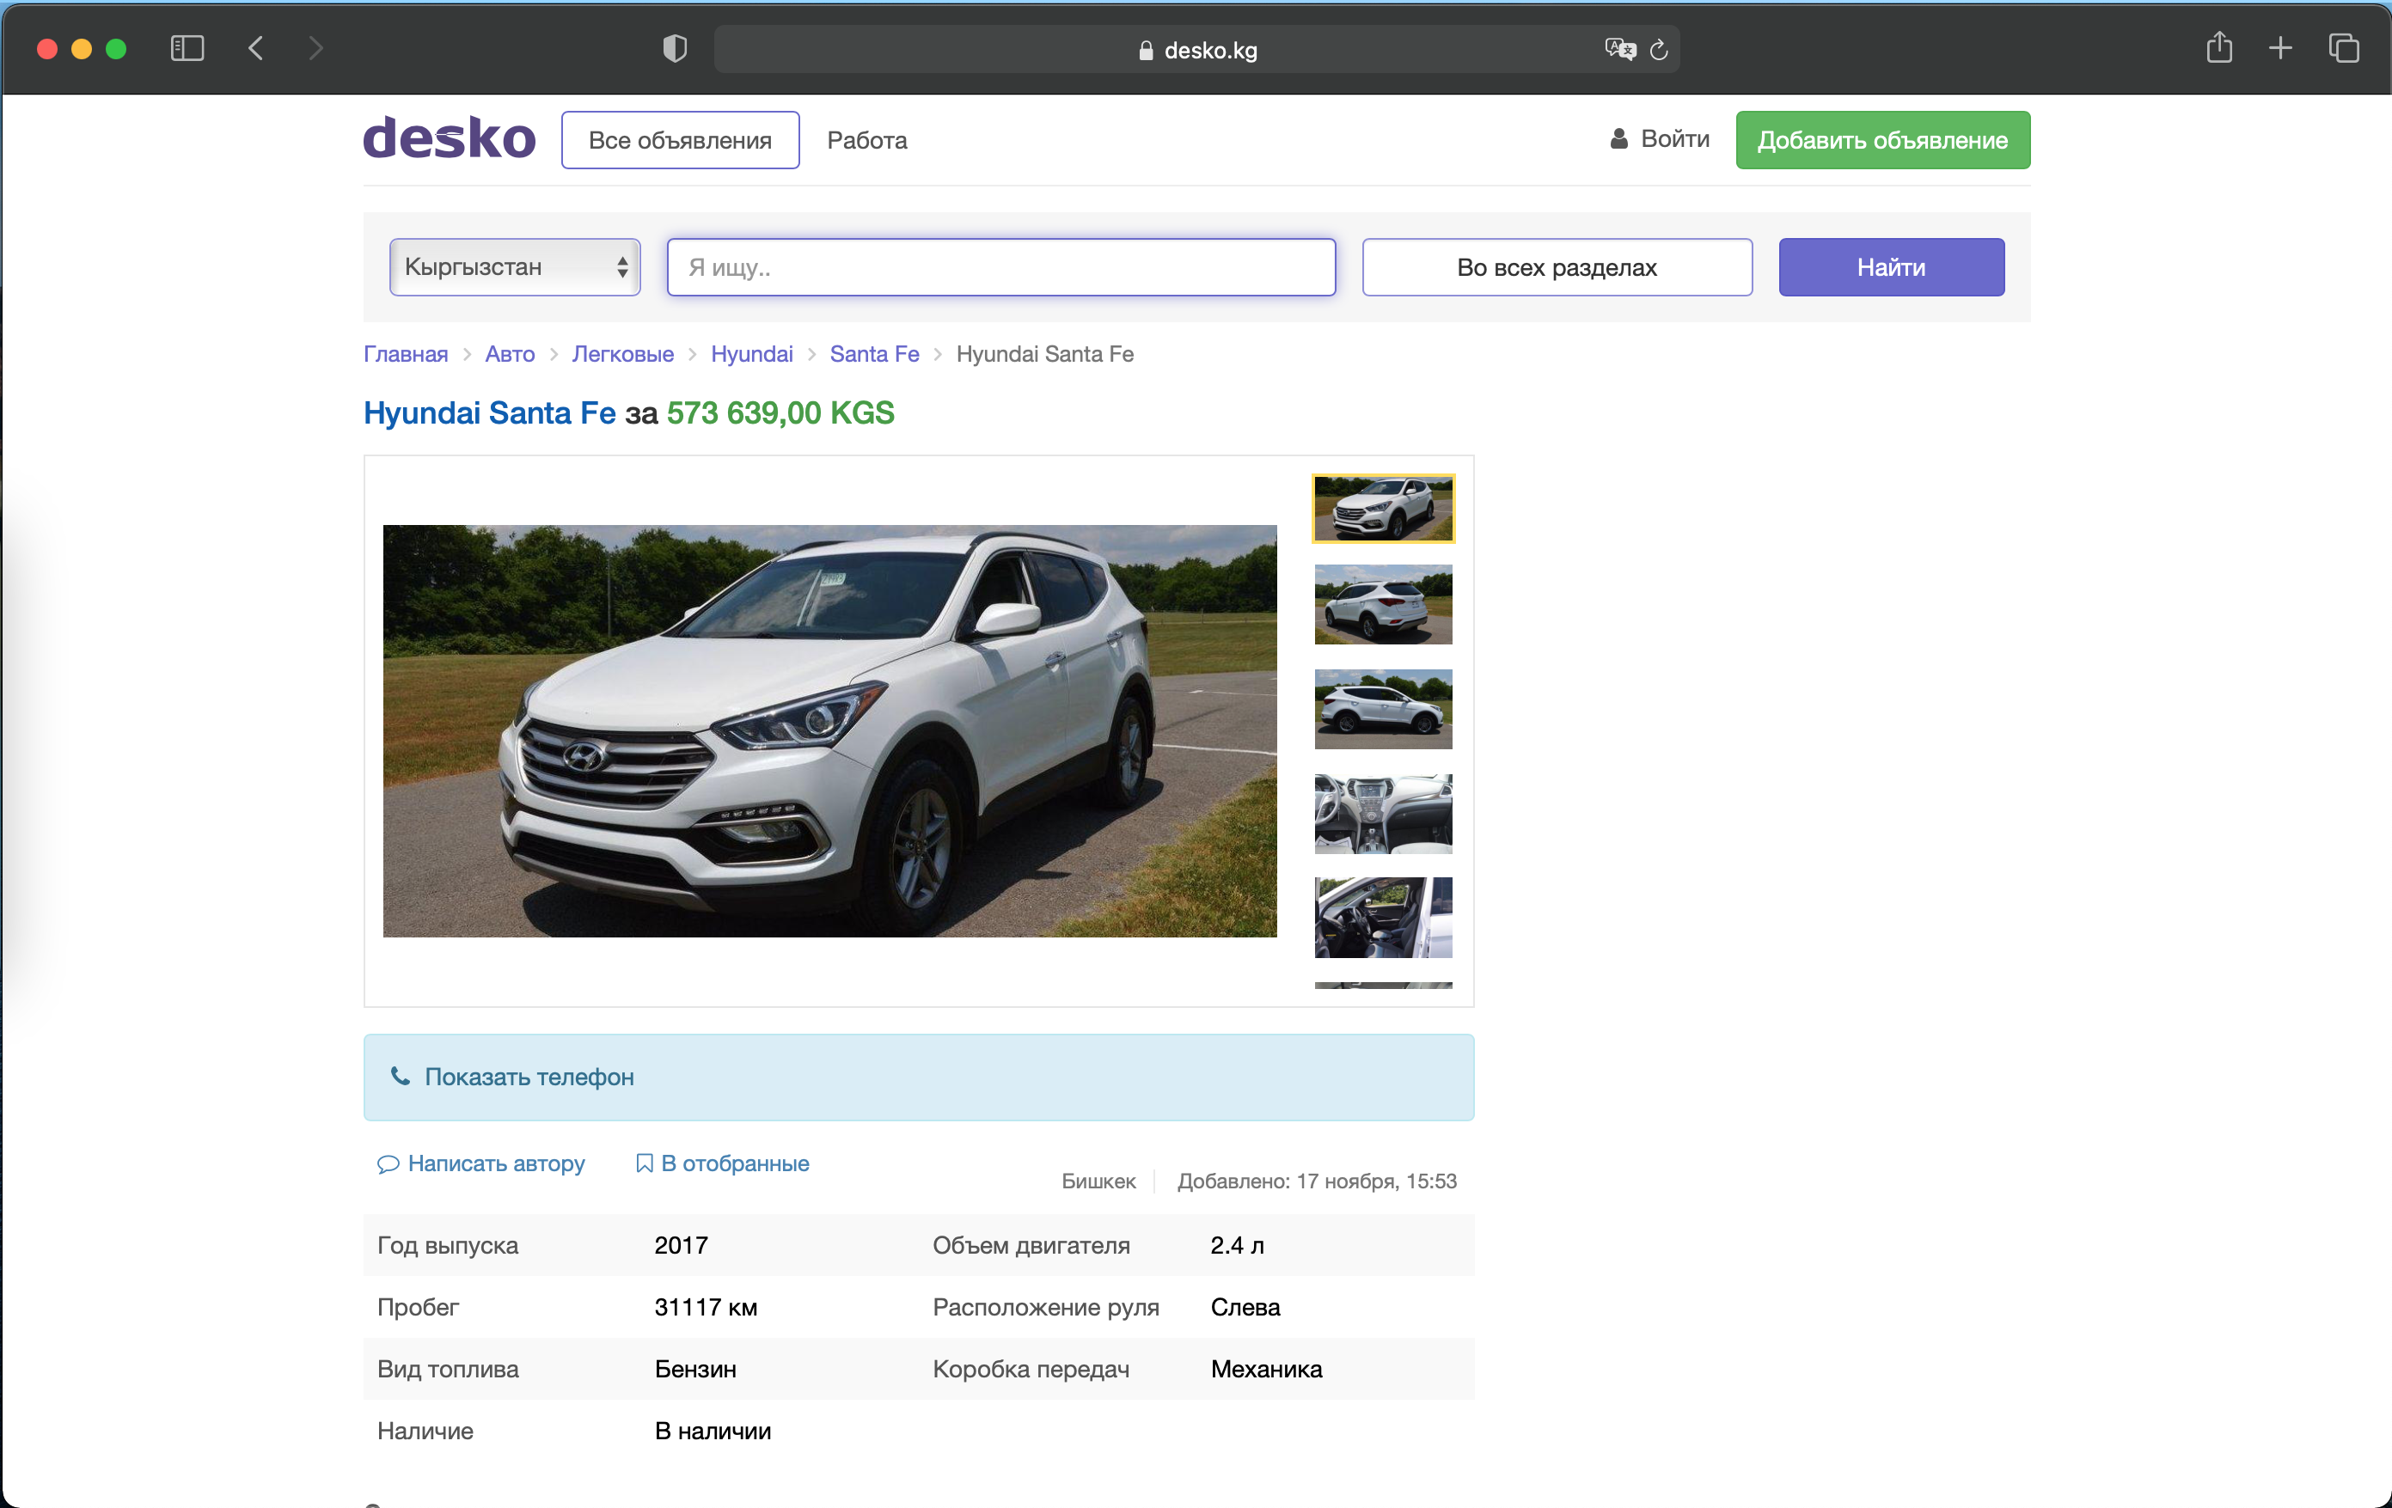This screenshot has height=1508, width=2392.
Task: Save the listing via В отобранные
Action: coord(735,1163)
